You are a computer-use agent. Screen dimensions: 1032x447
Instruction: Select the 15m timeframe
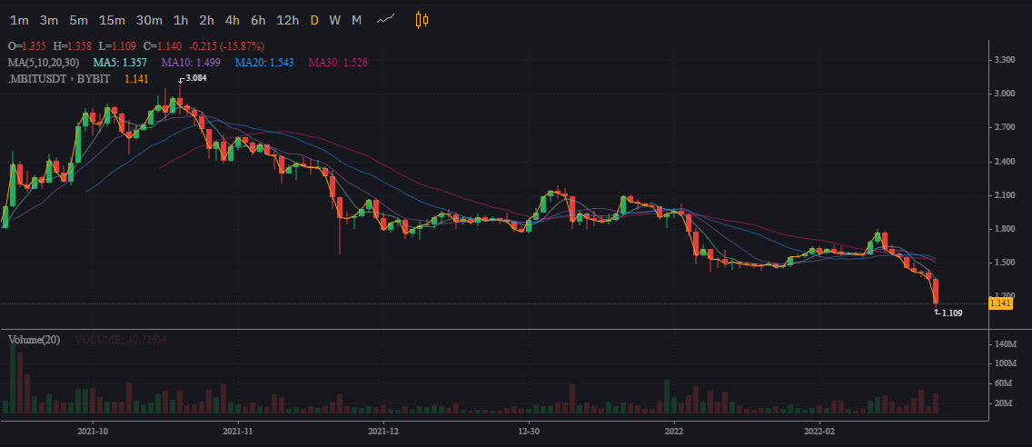pos(112,20)
